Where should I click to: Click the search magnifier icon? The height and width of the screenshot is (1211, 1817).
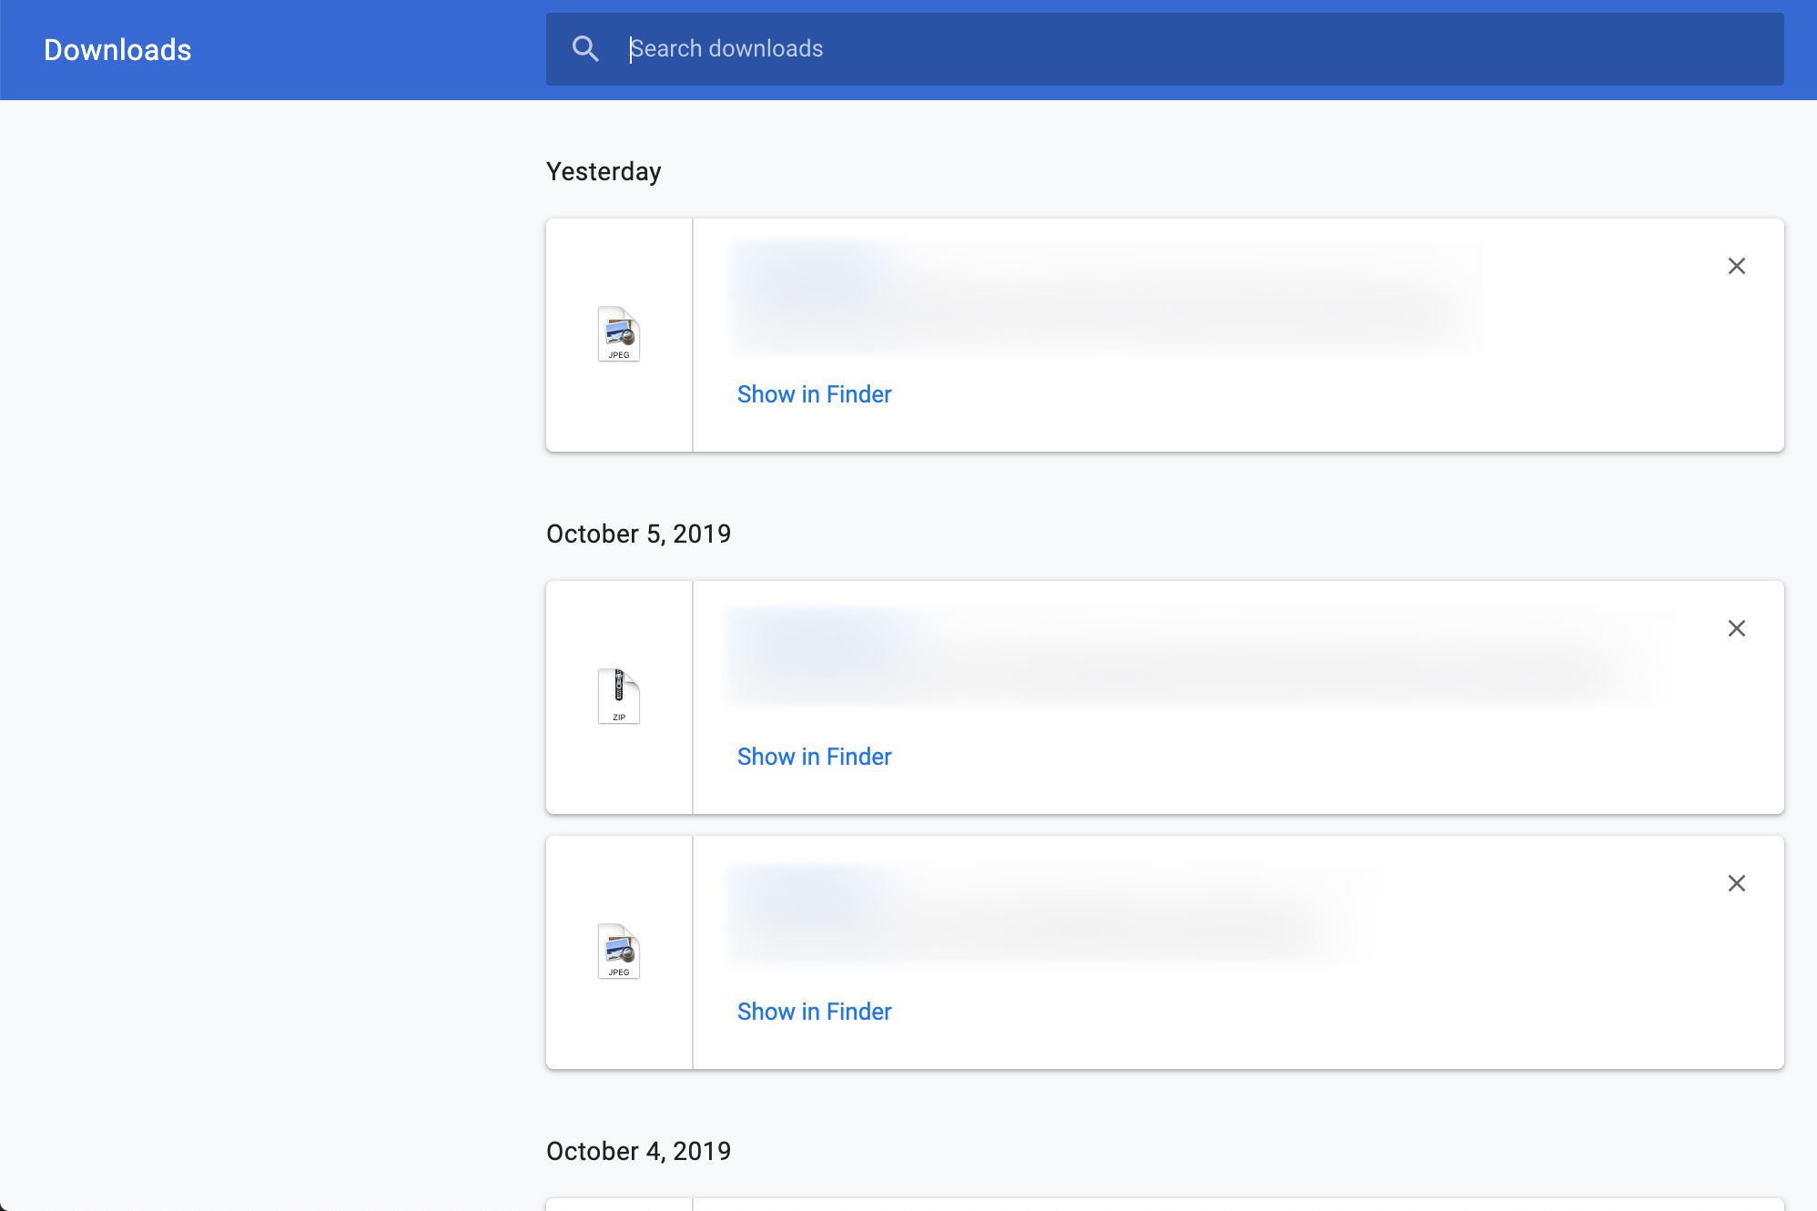(585, 49)
